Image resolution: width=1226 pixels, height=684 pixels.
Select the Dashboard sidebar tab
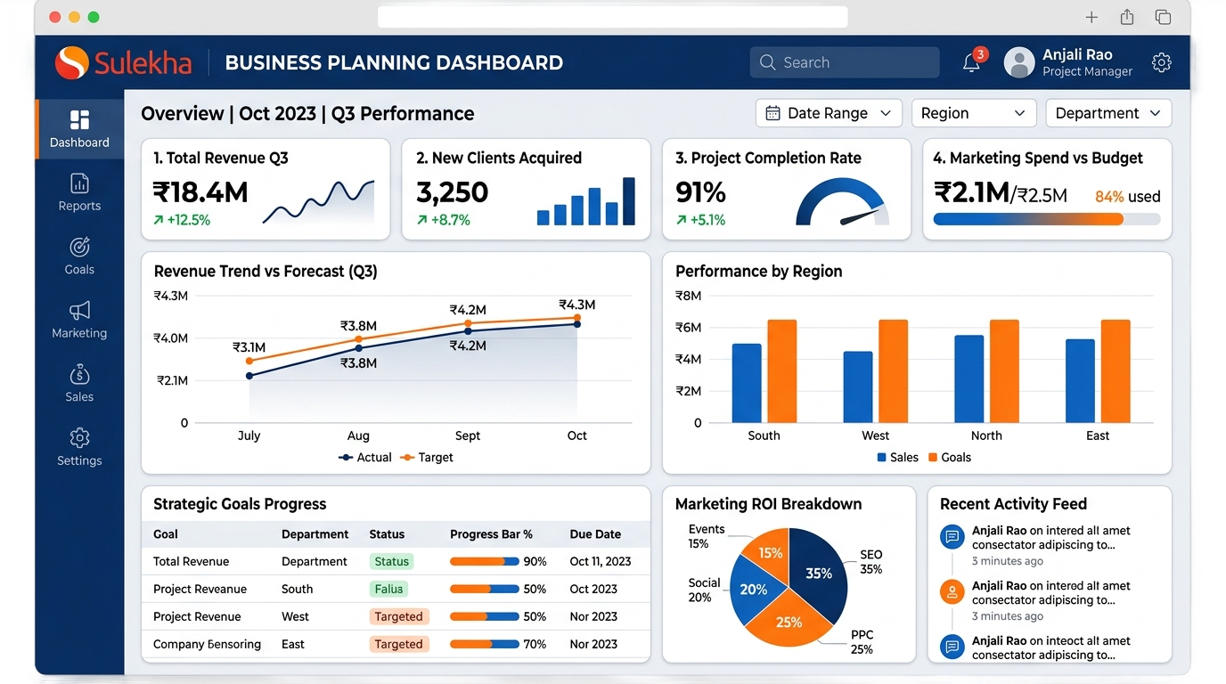[x=80, y=129]
